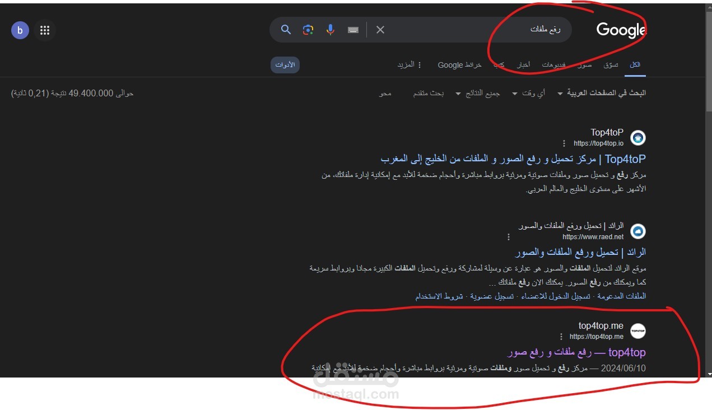Open the on-screen keyboard icon

click(x=353, y=30)
